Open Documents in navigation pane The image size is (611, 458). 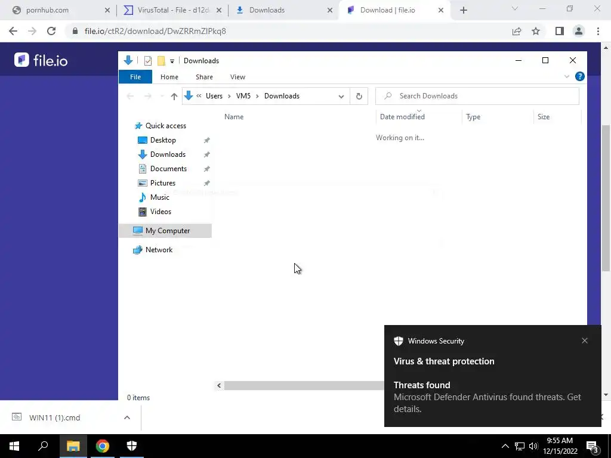tap(168, 169)
